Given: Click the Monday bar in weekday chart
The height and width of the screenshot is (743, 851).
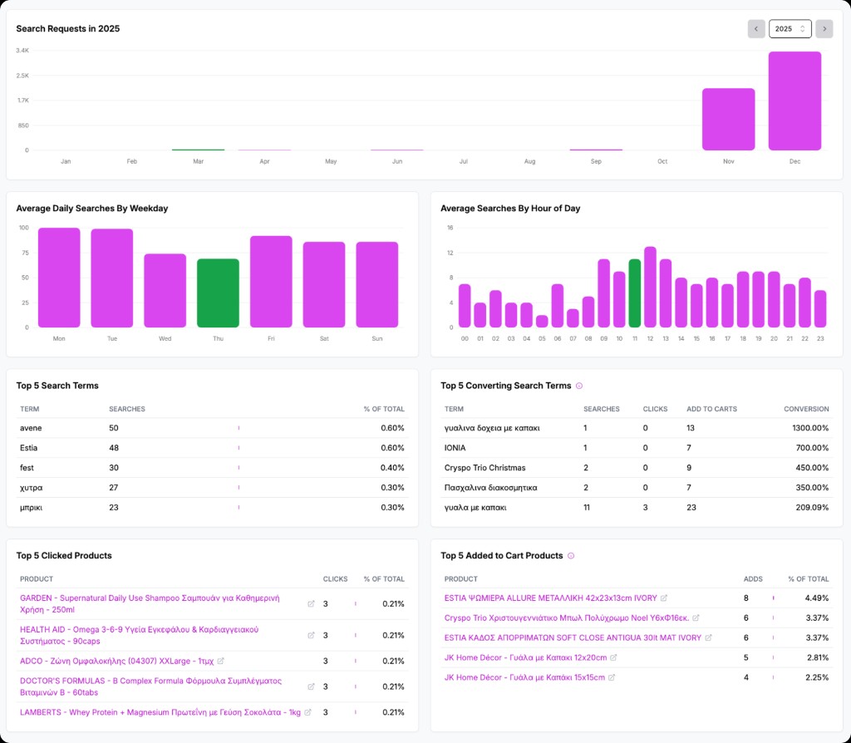Looking at the screenshot, I should click(59, 278).
